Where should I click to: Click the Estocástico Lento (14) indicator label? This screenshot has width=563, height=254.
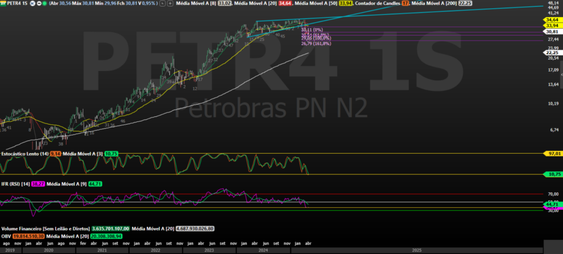[25, 153]
